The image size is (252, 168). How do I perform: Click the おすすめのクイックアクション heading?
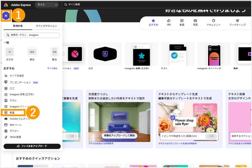point(38,159)
